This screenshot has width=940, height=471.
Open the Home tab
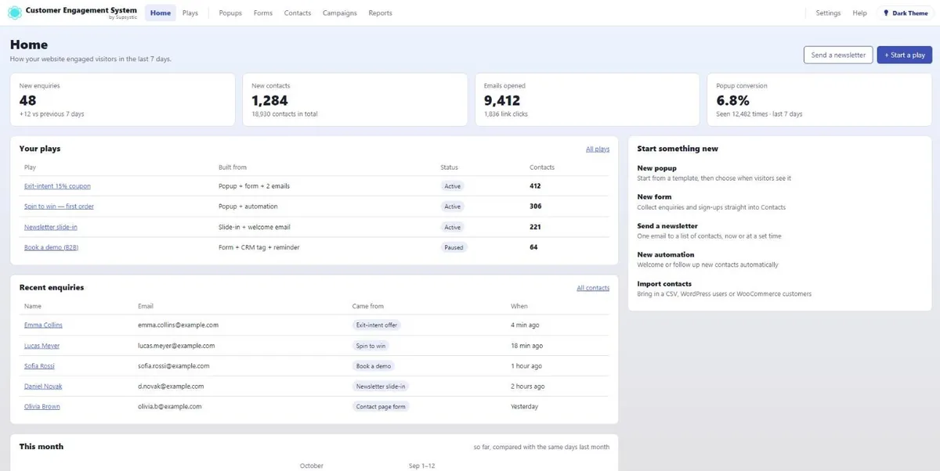pos(161,13)
